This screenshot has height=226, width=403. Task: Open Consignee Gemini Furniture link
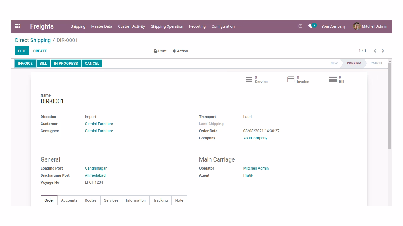point(99,131)
